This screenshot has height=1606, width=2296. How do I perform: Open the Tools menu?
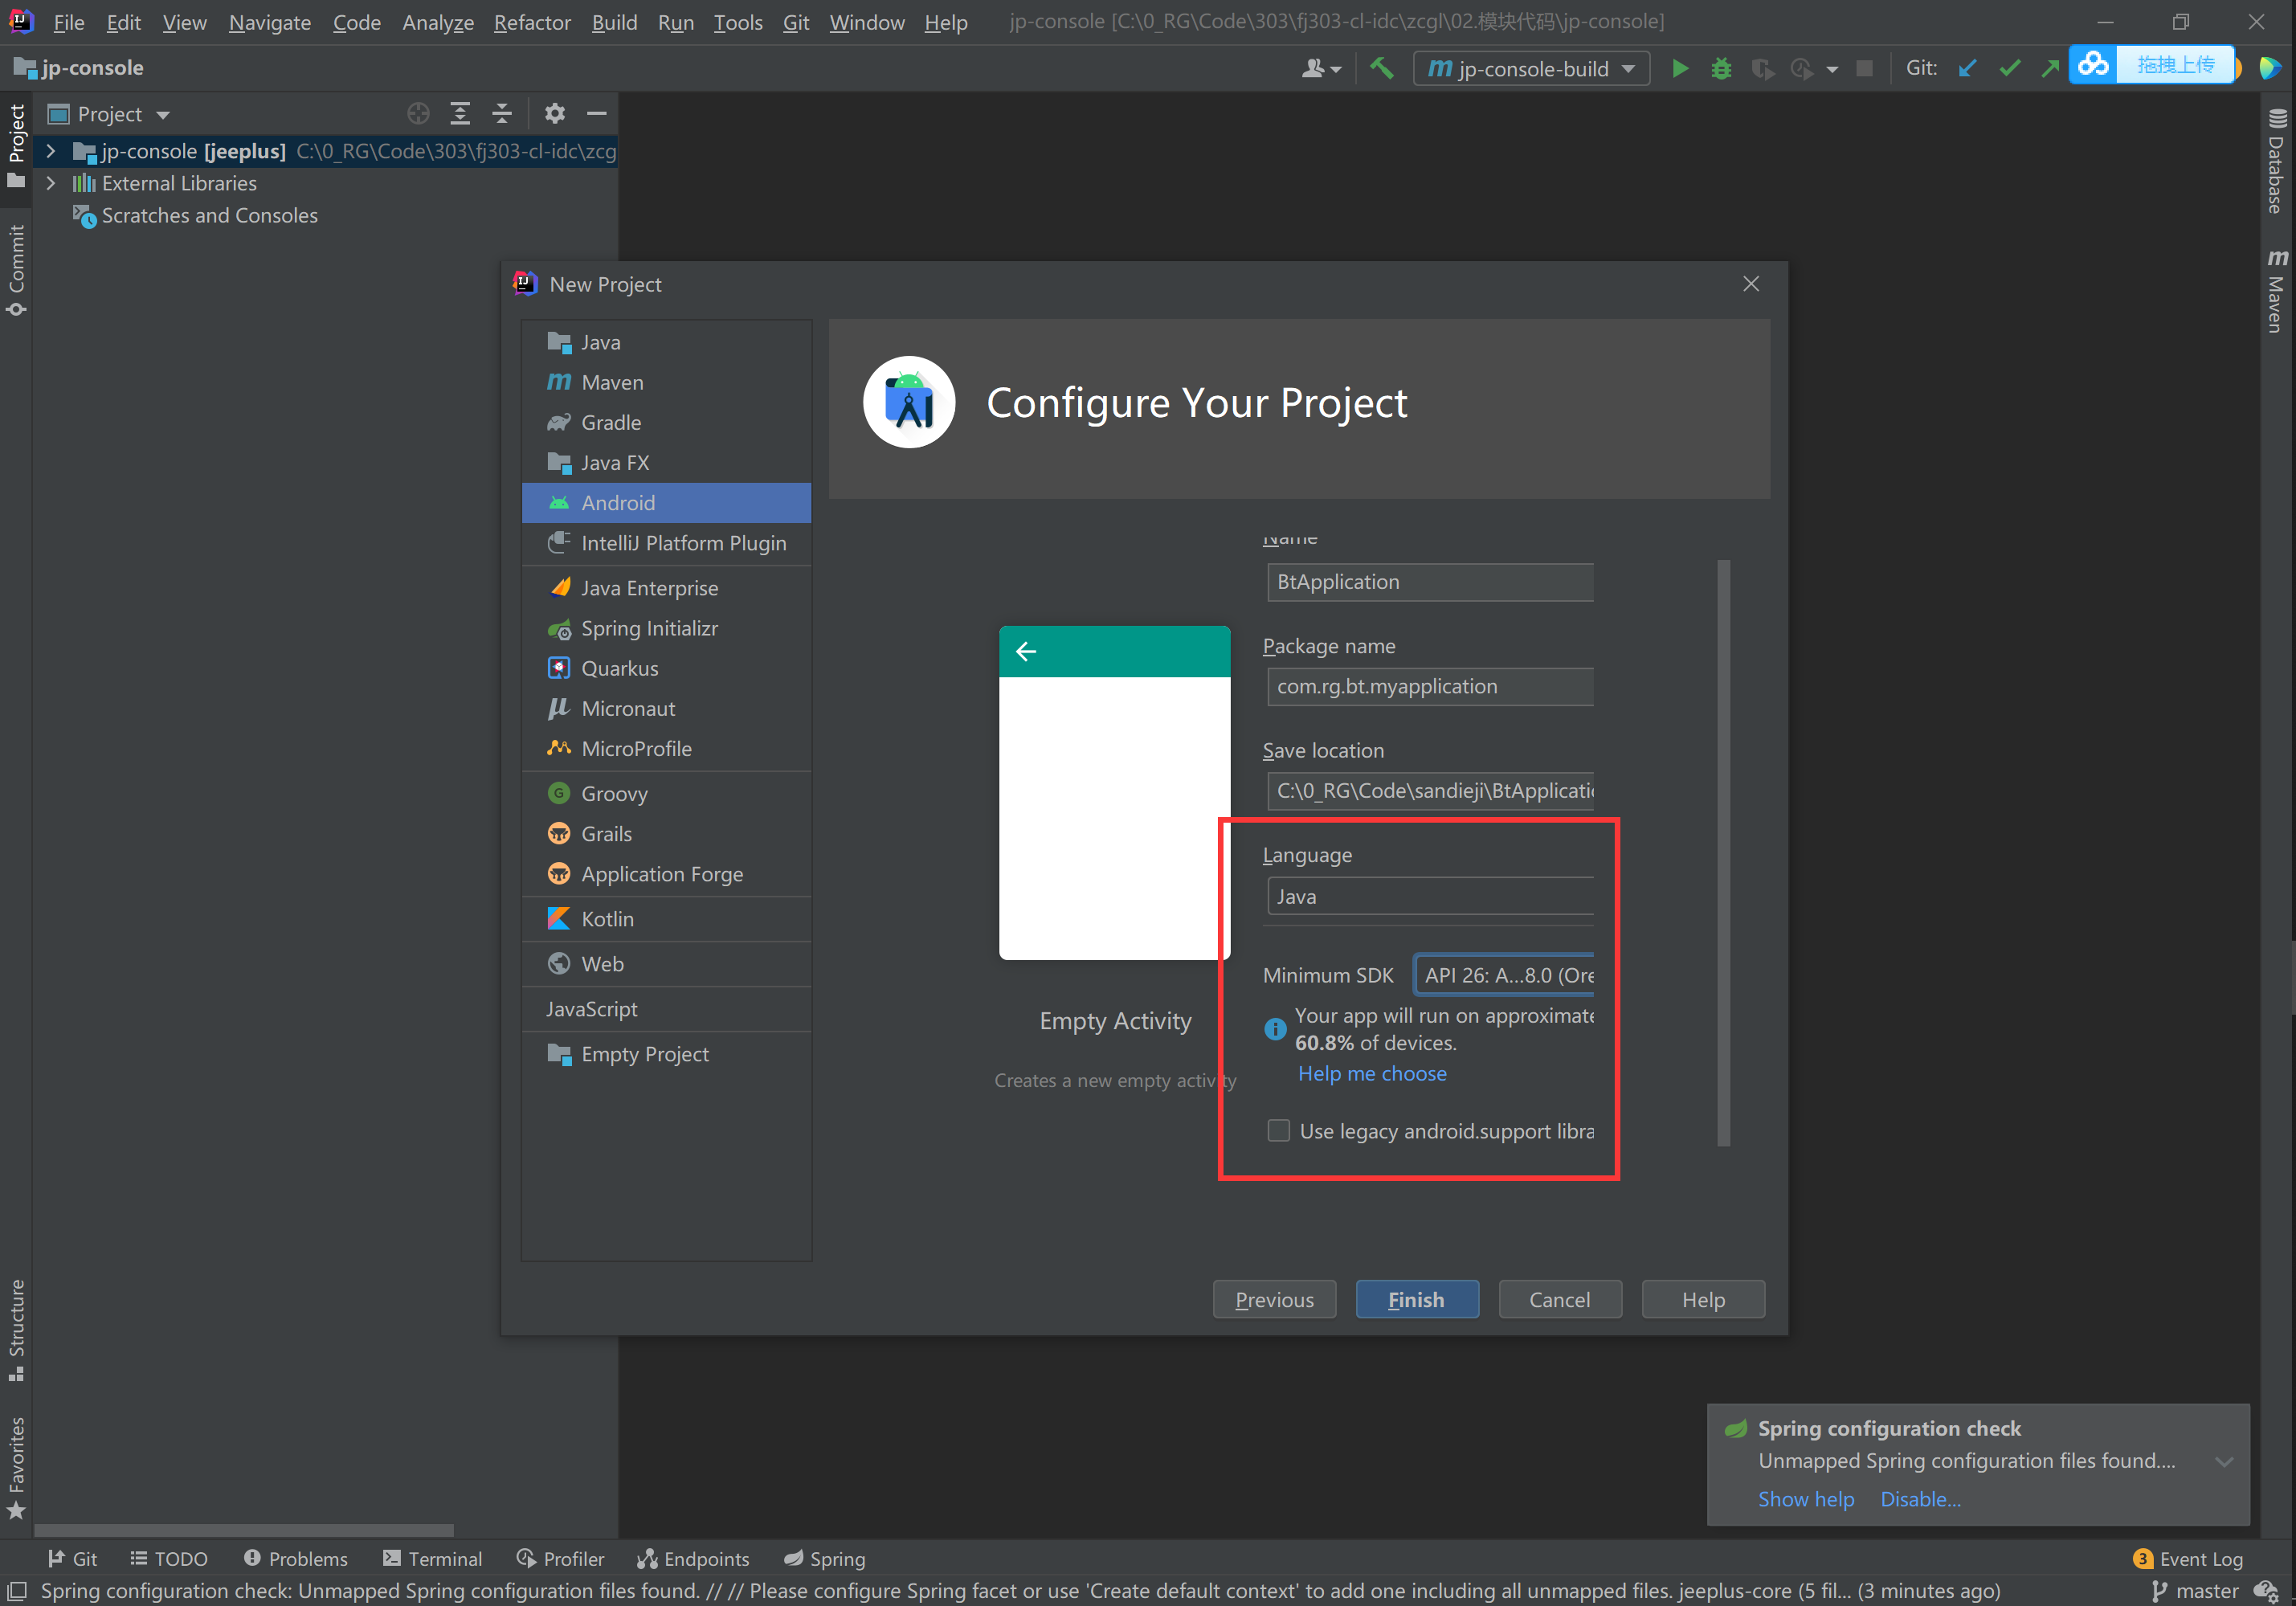[738, 22]
